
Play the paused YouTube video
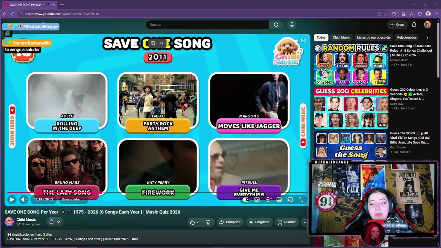click(x=12, y=199)
